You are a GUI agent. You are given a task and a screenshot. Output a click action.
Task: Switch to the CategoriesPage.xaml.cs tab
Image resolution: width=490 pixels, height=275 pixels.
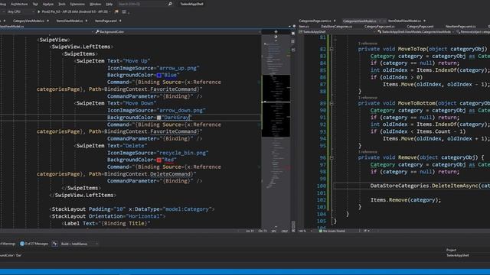point(315,21)
